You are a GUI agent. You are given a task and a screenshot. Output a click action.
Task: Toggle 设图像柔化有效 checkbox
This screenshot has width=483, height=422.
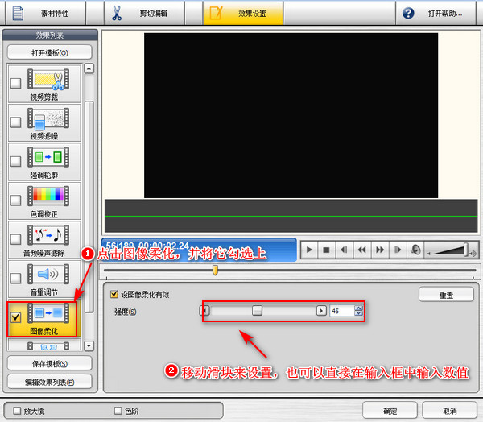(114, 294)
